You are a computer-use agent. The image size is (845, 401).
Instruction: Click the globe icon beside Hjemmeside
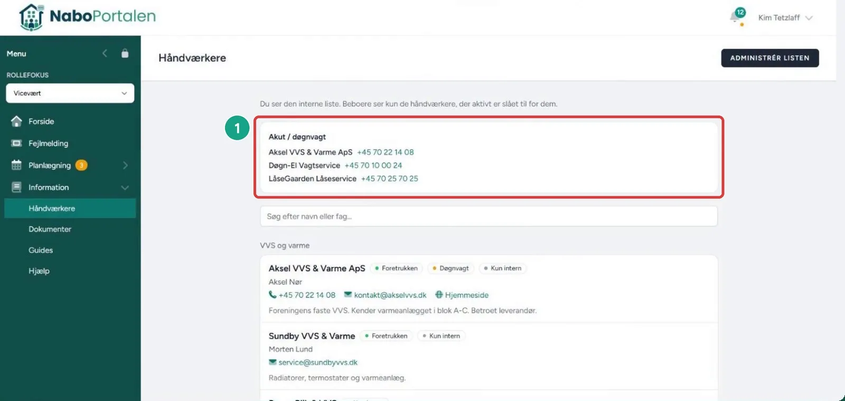439,294
